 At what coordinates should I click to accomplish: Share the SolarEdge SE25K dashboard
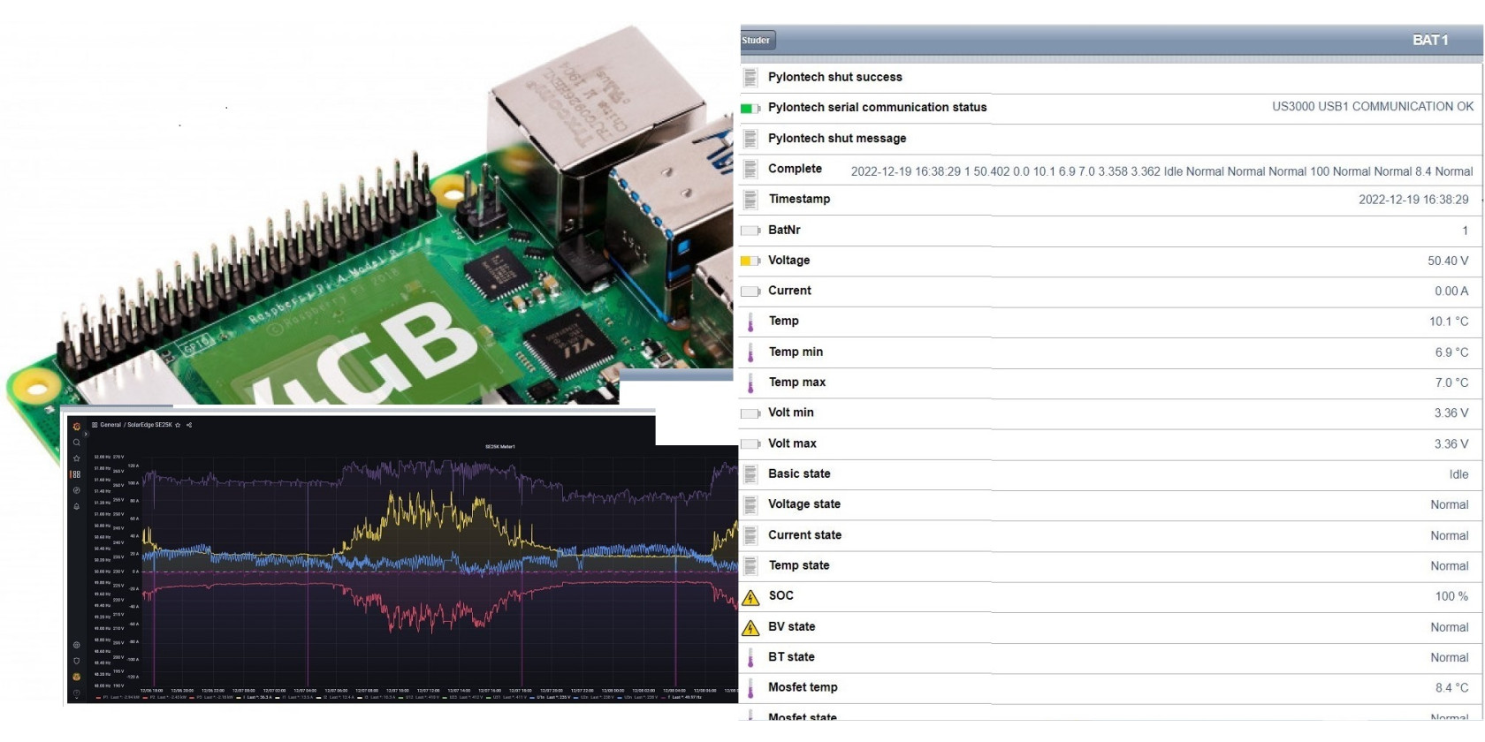point(189,425)
